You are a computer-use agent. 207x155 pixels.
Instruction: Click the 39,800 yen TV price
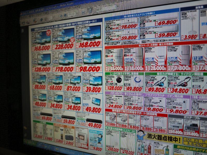click(93, 90)
